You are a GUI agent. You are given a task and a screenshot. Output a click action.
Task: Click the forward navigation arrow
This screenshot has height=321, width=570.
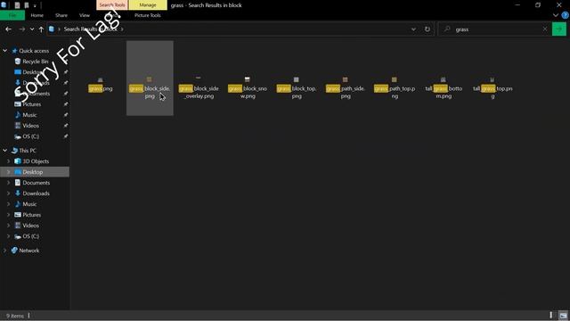click(21, 29)
